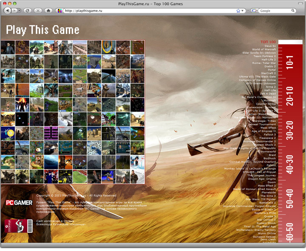306x251 pixels.
Task: Click the white handle atop the red scale
Action: [x=290, y=42]
